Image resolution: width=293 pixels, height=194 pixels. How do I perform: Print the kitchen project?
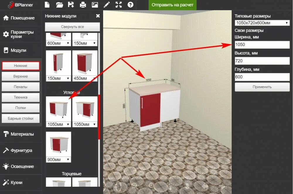click(x=83, y=5)
